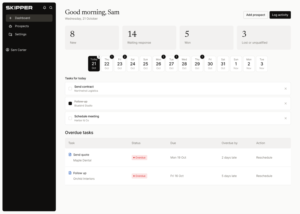Select Fri 30 Oct date

210,64
